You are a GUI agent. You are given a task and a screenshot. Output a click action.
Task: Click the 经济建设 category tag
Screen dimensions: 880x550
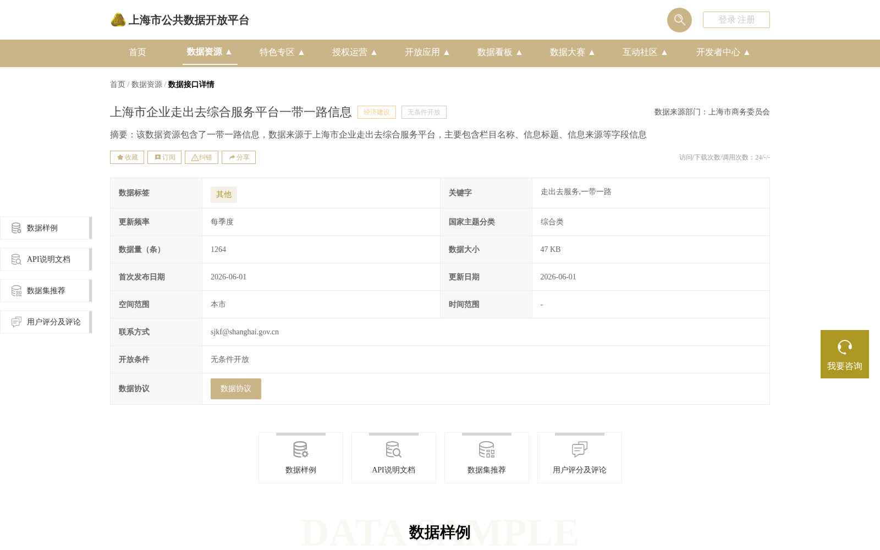(377, 112)
